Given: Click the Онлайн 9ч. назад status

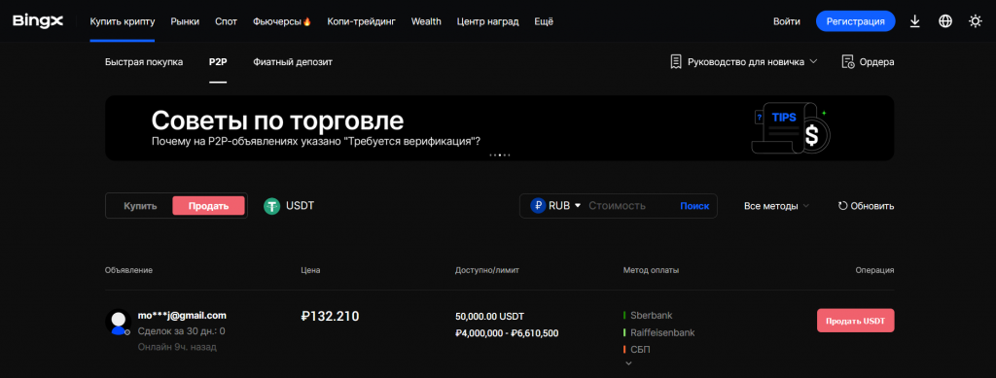Looking at the screenshot, I should point(177,347).
